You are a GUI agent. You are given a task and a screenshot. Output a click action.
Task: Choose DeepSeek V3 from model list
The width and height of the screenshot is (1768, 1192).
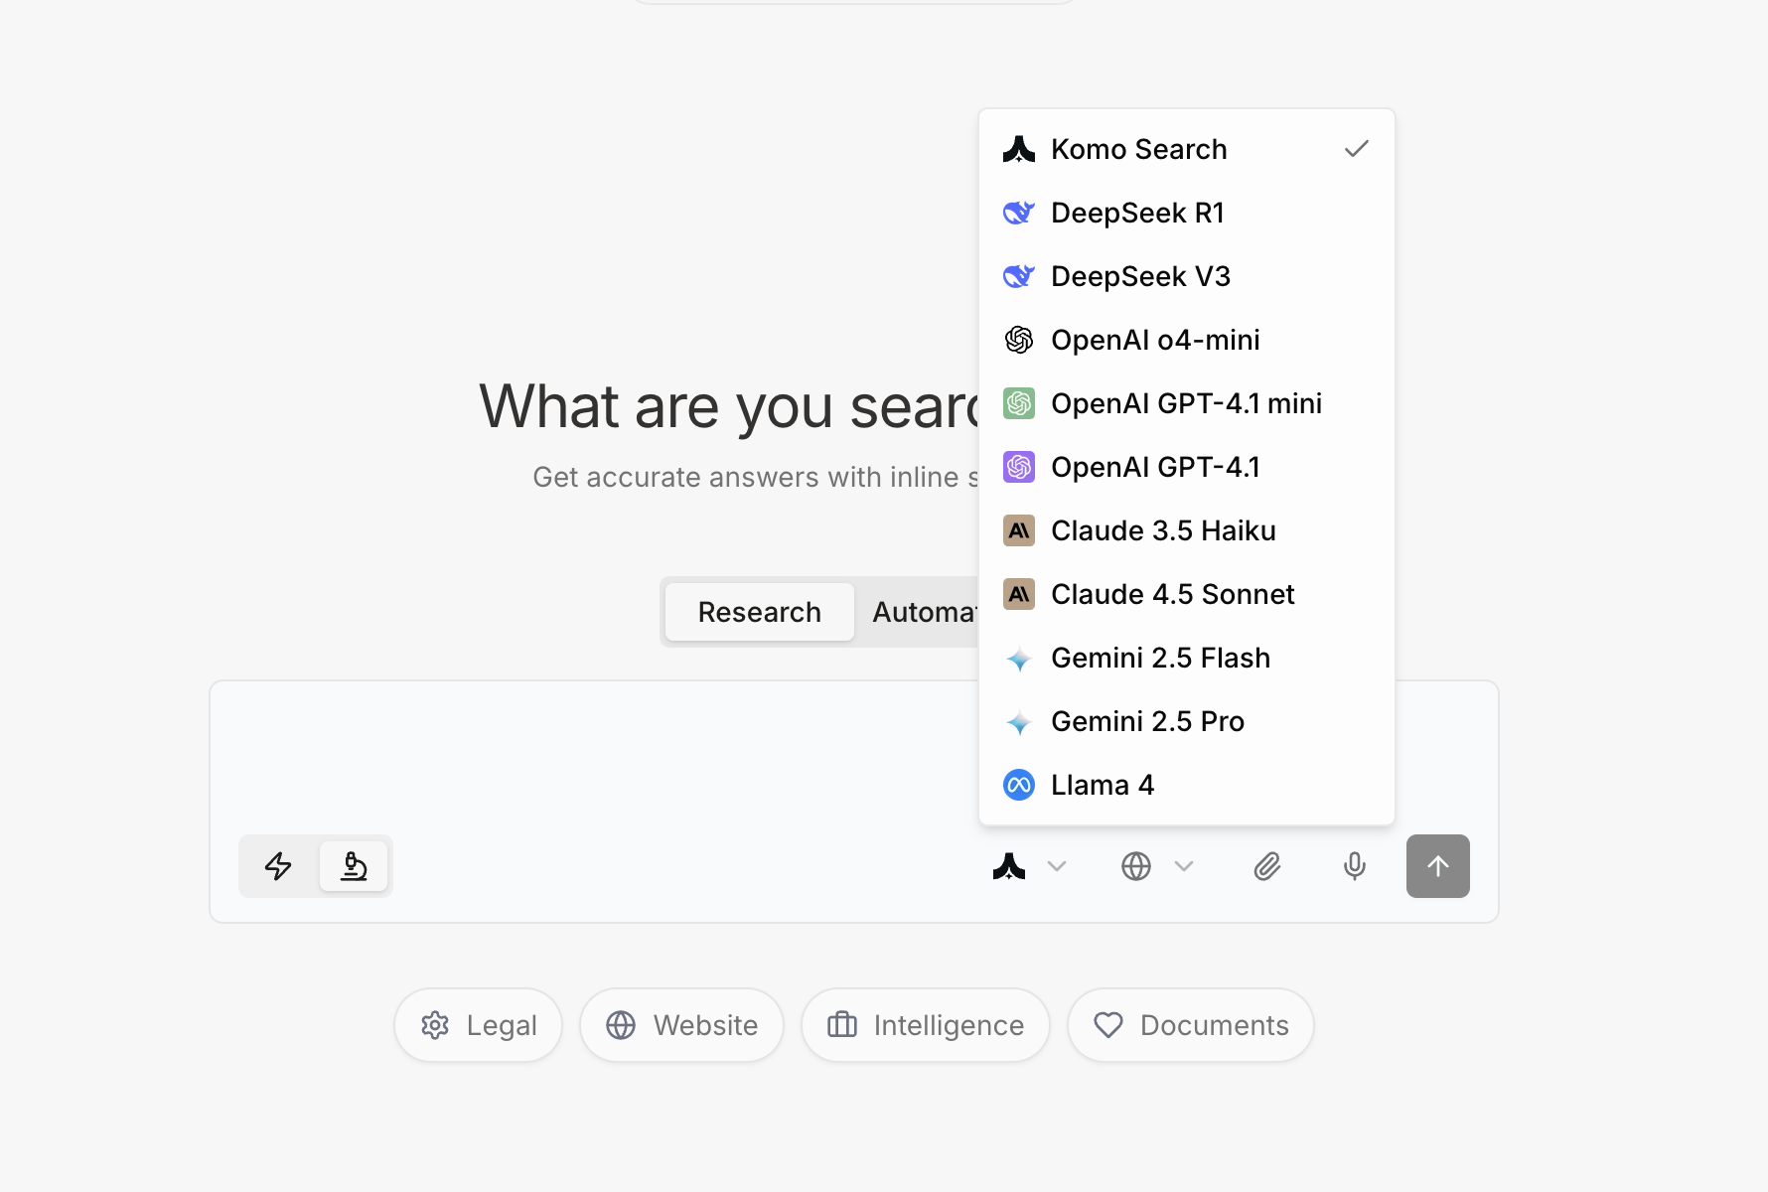tap(1186, 276)
